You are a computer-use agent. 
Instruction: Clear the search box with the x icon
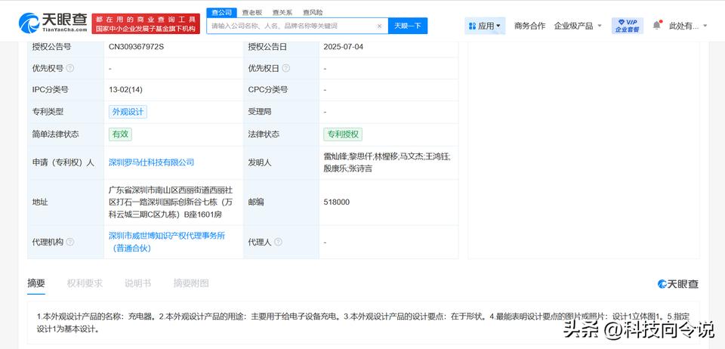click(380, 26)
